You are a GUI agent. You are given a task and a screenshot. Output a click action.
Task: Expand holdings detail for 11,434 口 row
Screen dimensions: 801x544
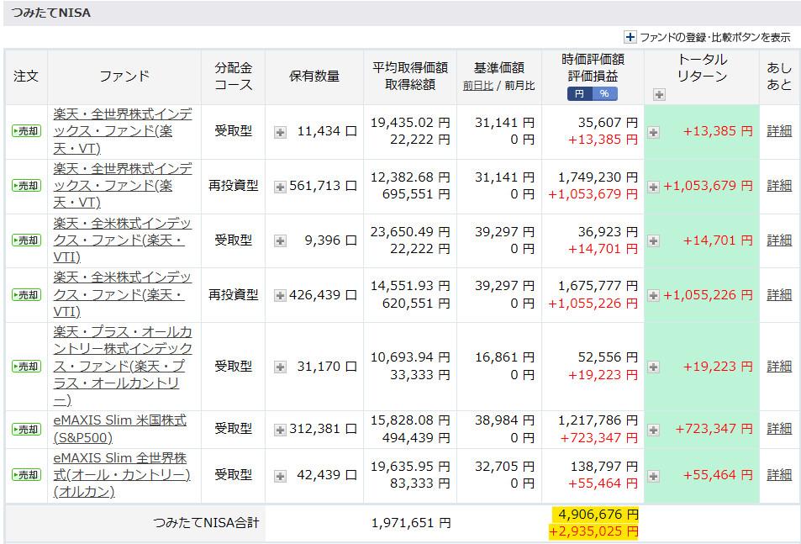pyautogui.click(x=280, y=132)
